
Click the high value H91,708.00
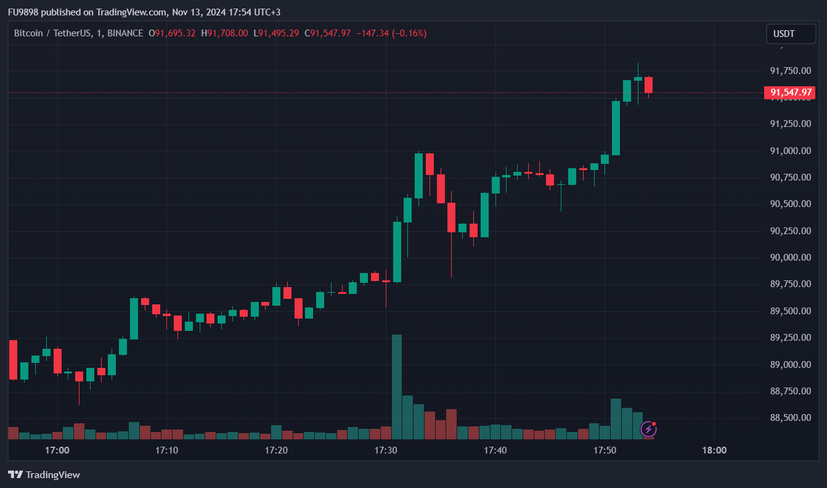(225, 33)
